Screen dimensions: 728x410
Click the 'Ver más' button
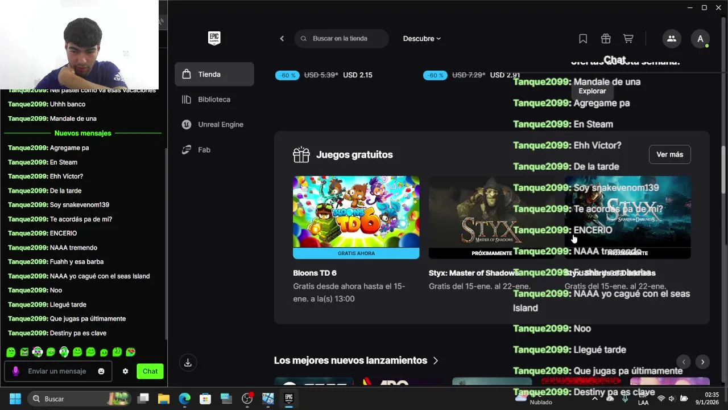[x=670, y=154]
